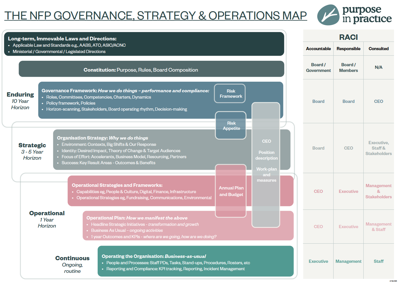
Task: Click the "Consulted" column header
Action: (x=379, y=49)
